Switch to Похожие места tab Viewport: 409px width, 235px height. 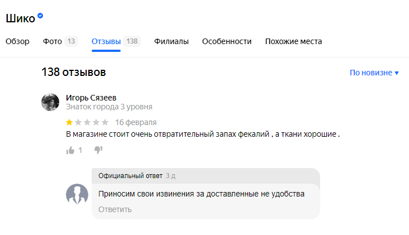293,41
